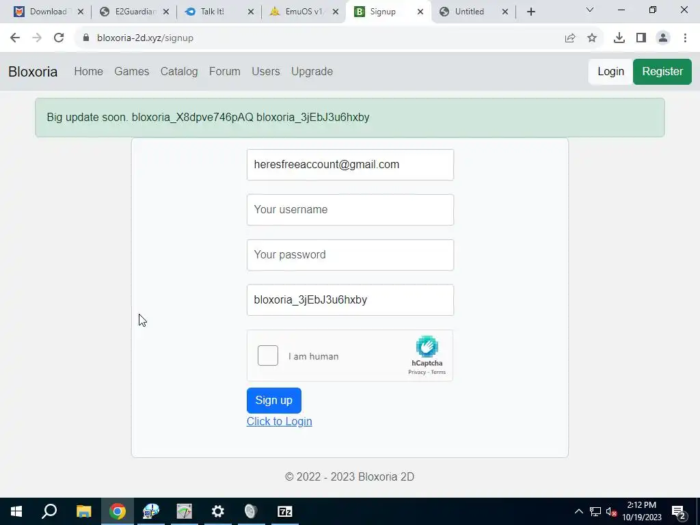The height and width of the screenshot is (525, 700).
Task: Click the Chrome taskbar icon
Action: tap(118, 511)
